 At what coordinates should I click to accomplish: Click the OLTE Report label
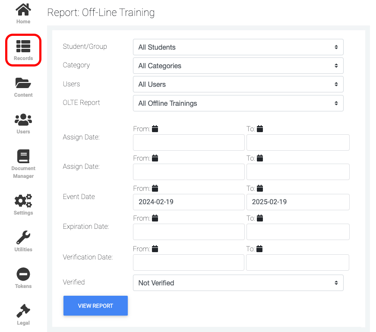point(81,103)
